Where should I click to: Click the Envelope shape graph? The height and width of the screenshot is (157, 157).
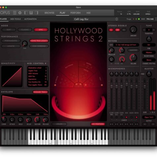click(x=25, y=104)
